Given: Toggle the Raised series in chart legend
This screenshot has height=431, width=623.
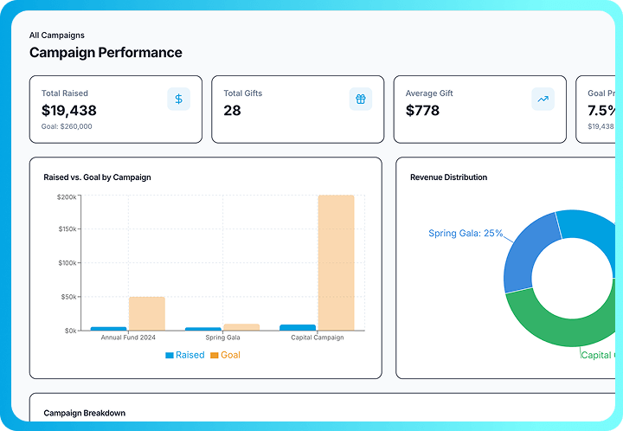Looking at the screenshot, I should pyautogui.click(x=185, y=355).
